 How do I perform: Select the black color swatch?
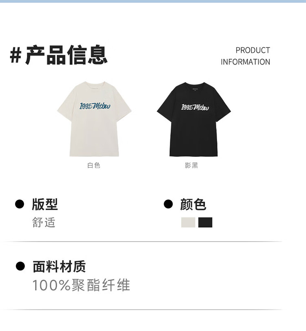[x=205, y=222]
